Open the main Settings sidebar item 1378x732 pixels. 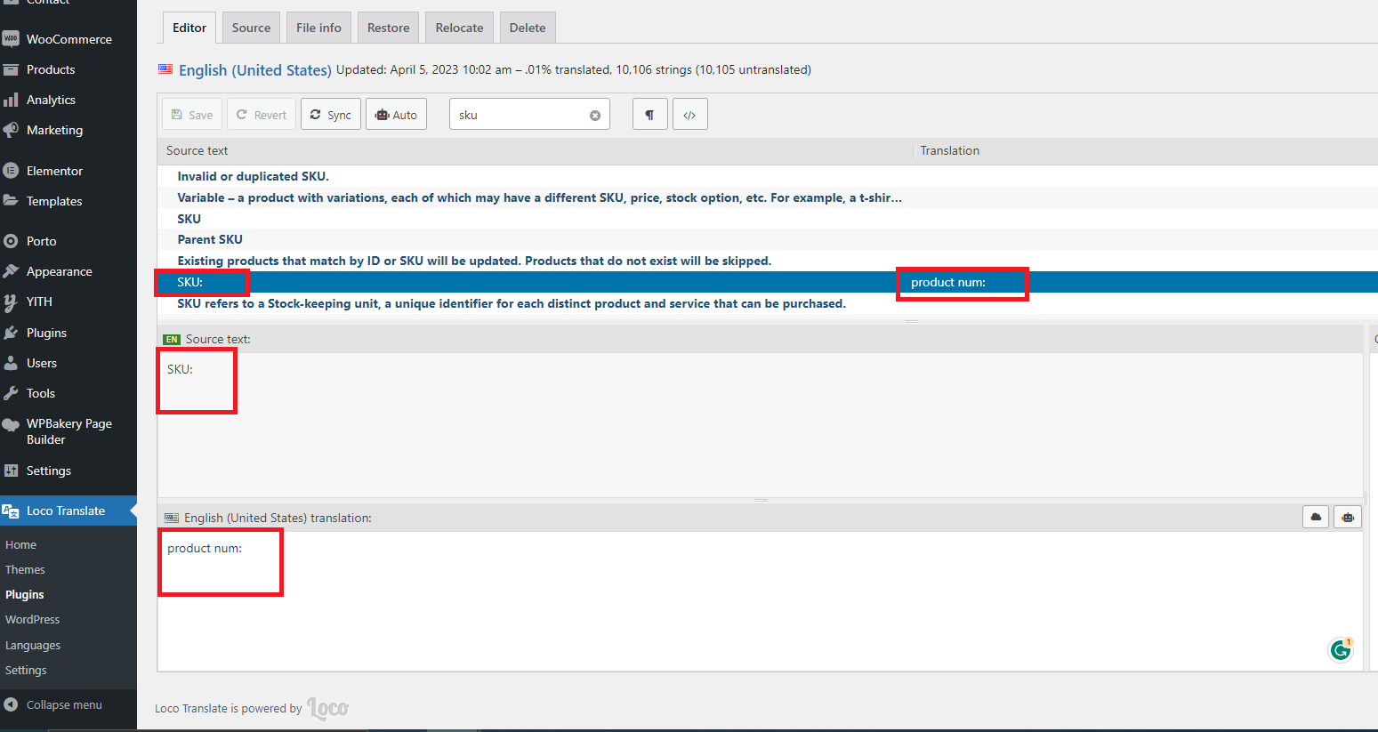[x=68, y=471]
